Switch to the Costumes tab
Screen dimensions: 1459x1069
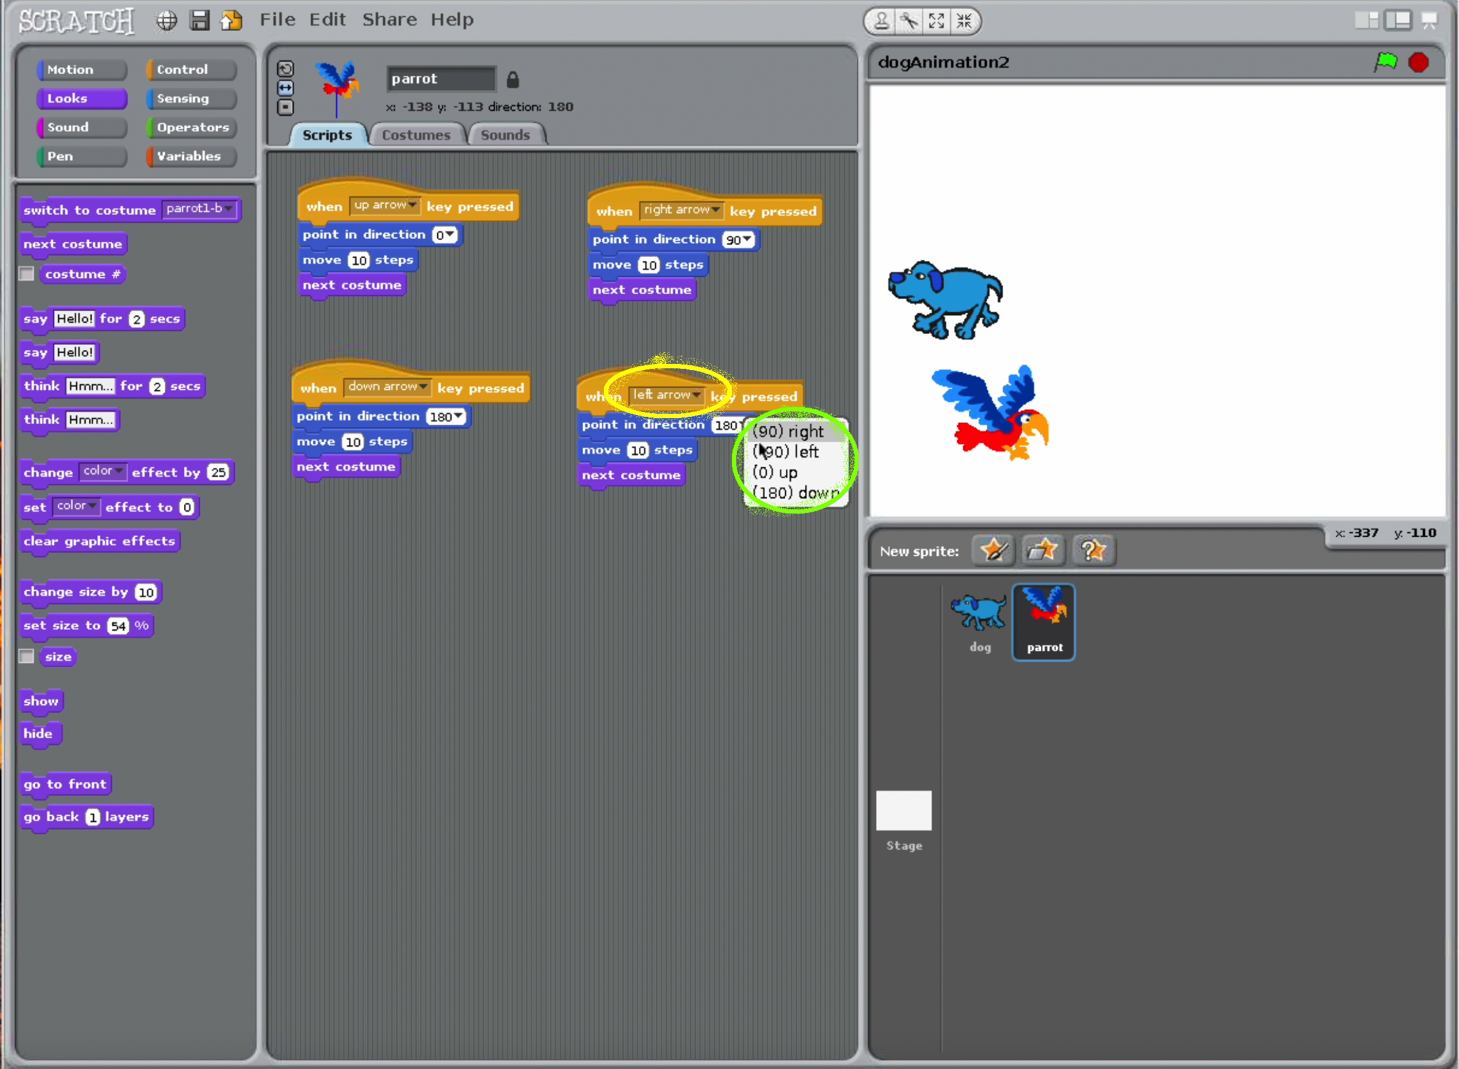click(x=416, y=135)
